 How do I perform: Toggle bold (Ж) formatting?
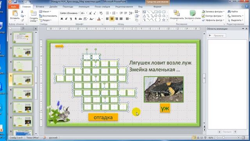pyautogui.click(x=62, y=19)
